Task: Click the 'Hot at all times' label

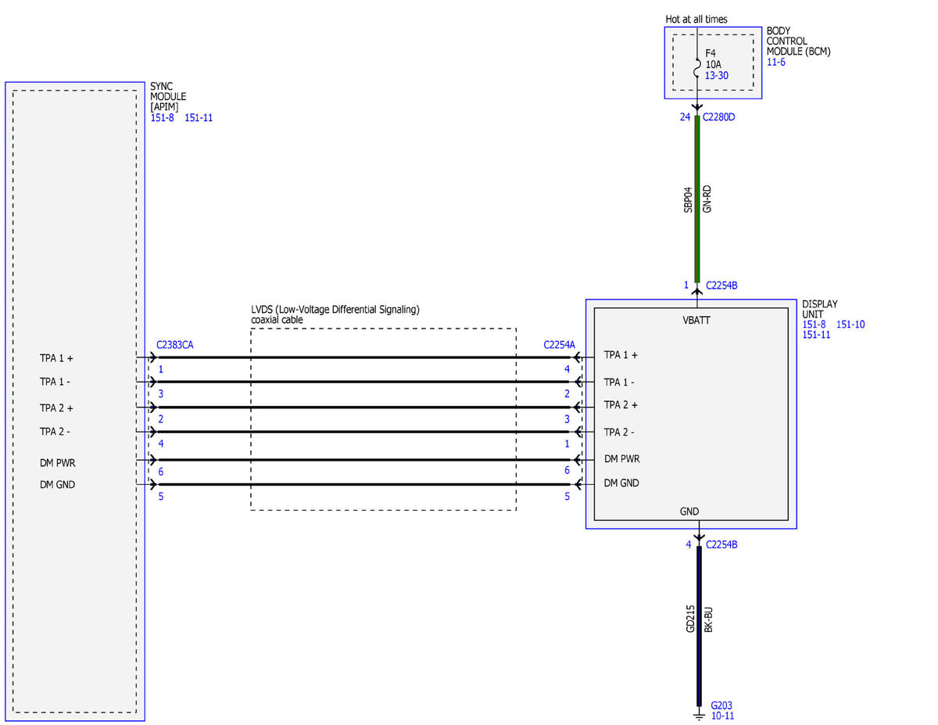Action: click(696, 20)
